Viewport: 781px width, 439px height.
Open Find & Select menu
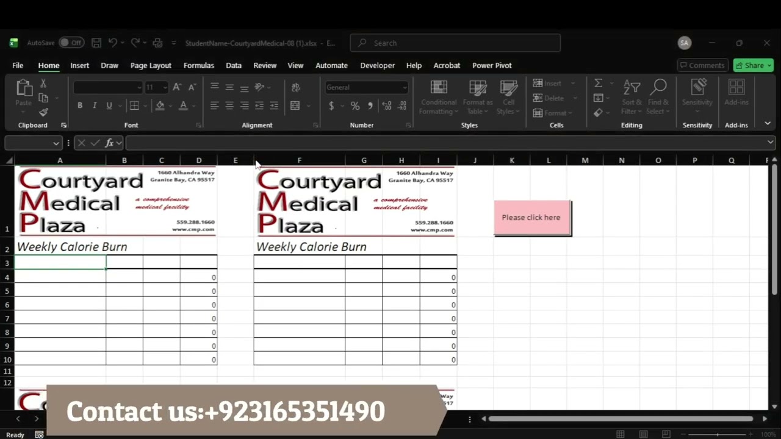pyautogui.click(x=658, y=97)
